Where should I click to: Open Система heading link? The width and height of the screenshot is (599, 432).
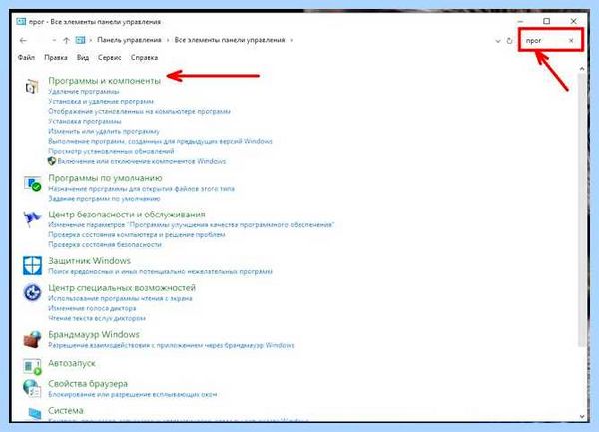66,411
